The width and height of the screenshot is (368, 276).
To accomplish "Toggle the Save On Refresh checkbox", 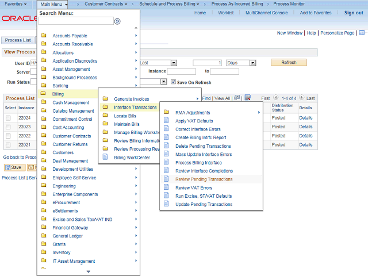I will (x=172, y=82).
